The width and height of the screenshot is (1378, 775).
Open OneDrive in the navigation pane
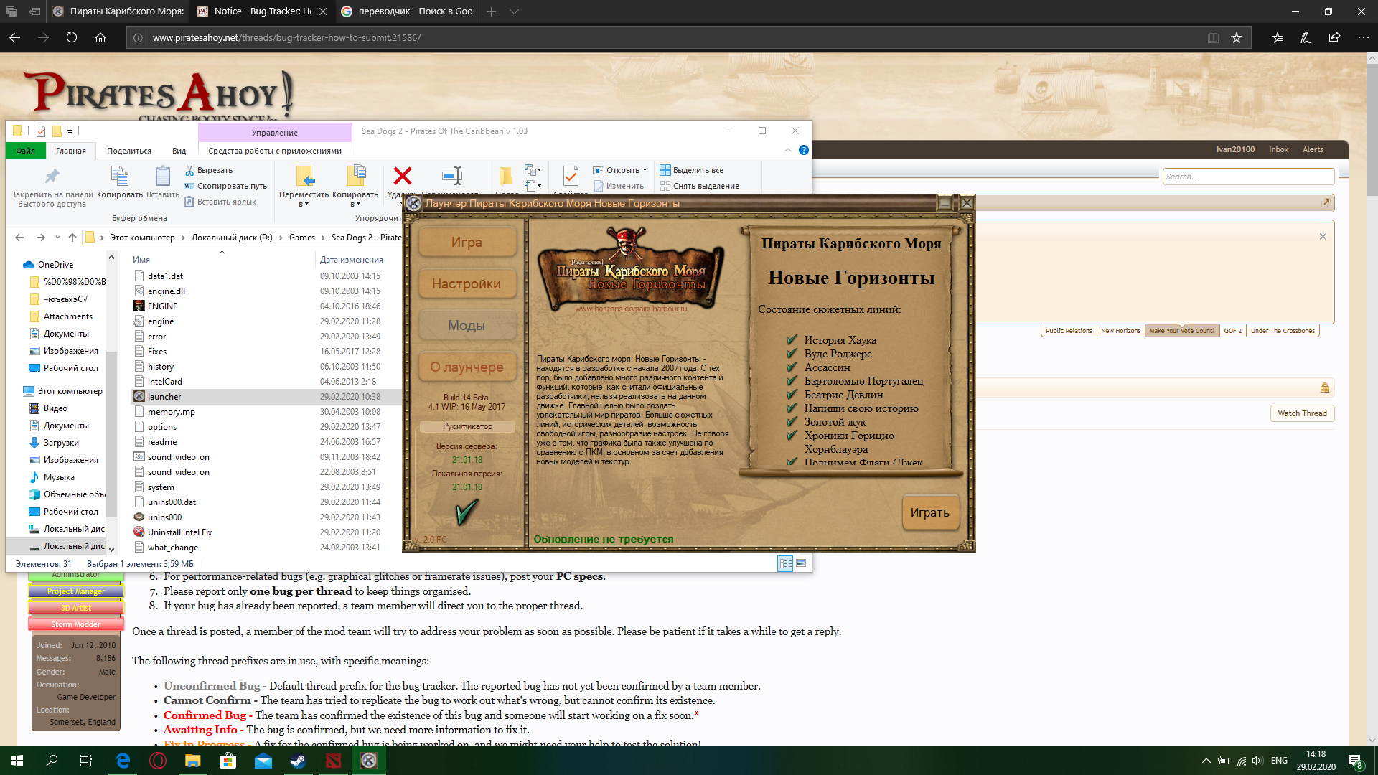pos(55,265)
